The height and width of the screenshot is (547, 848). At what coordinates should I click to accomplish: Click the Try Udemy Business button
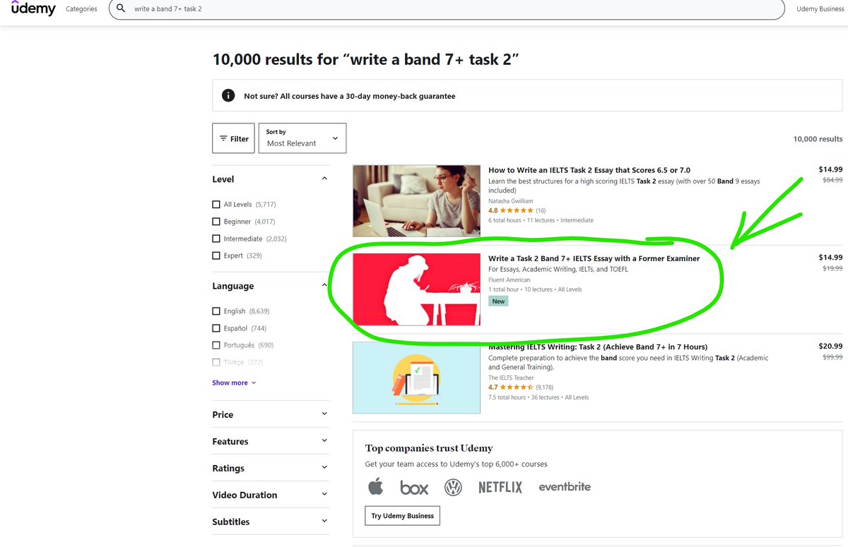[x=403, y=516]
